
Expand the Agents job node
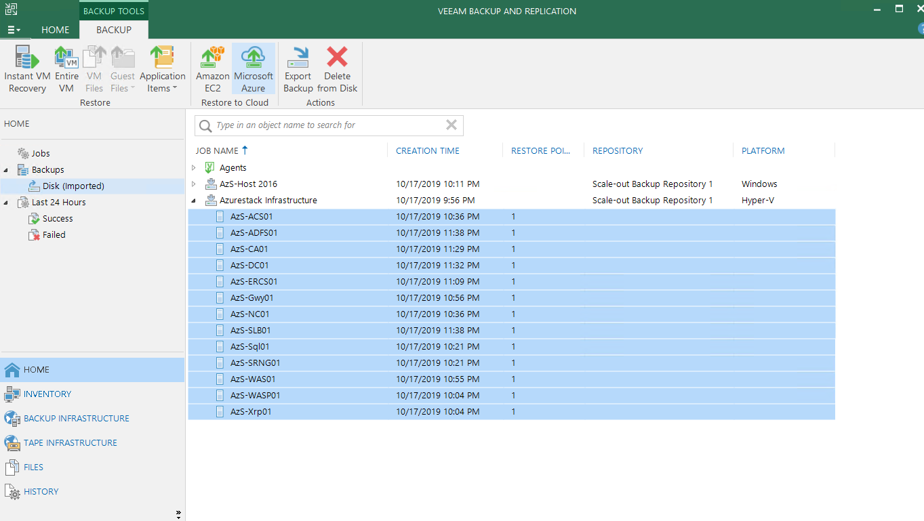tap(194, 167)
